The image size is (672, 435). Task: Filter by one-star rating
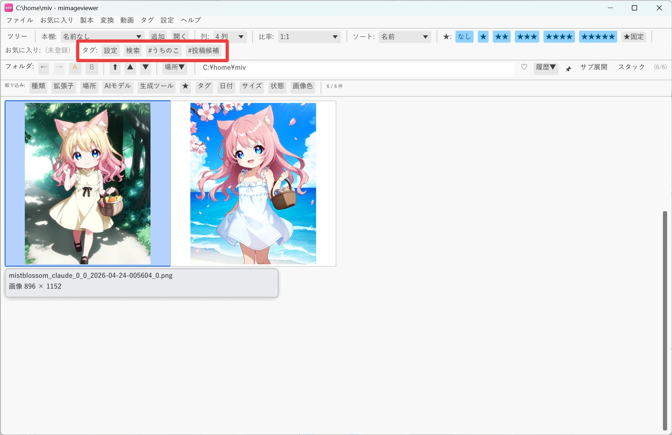[x=483, y=37]
